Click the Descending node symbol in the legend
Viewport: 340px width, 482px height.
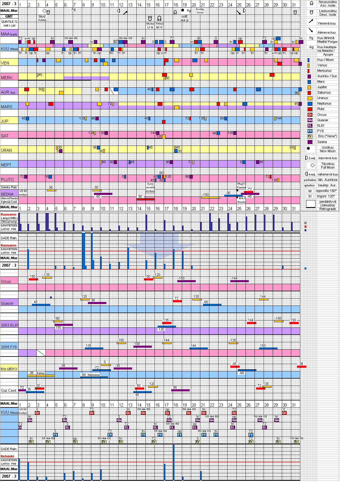pos(311,12)
